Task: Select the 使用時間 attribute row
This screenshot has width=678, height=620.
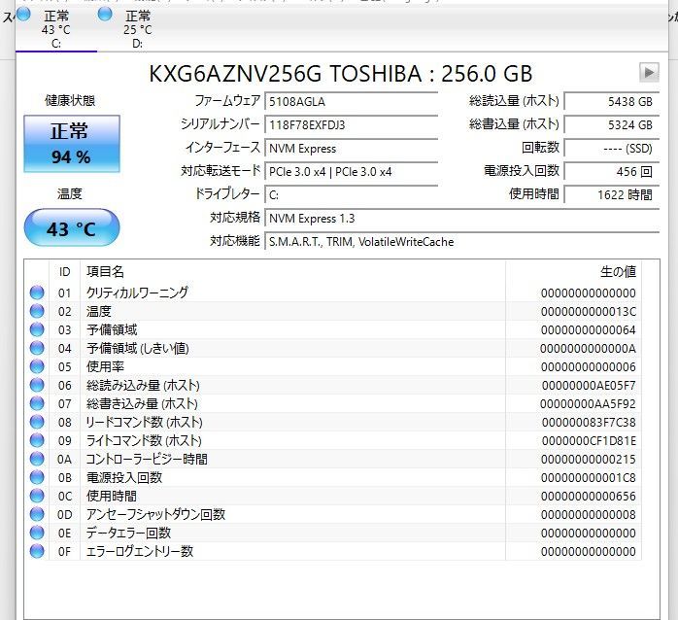Action: coord(333,497)
